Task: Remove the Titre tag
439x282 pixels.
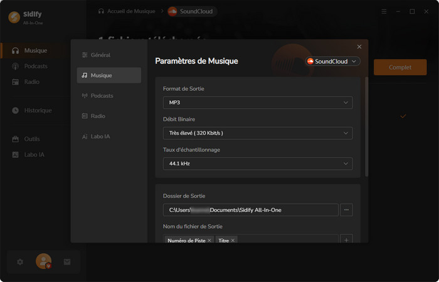Action: point(233,240)
